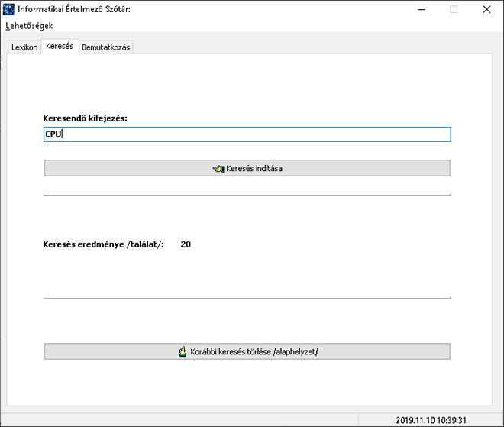Image resolution: width=504 pixels, height=427 pixels.
Task: Click the pointing hand icon on Keresés indítása
Action: tap(218, 169)
